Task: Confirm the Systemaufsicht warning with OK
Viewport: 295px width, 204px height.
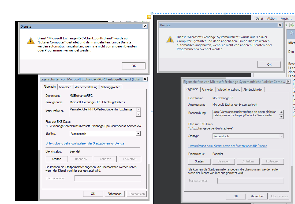Action: click(269, 65)
